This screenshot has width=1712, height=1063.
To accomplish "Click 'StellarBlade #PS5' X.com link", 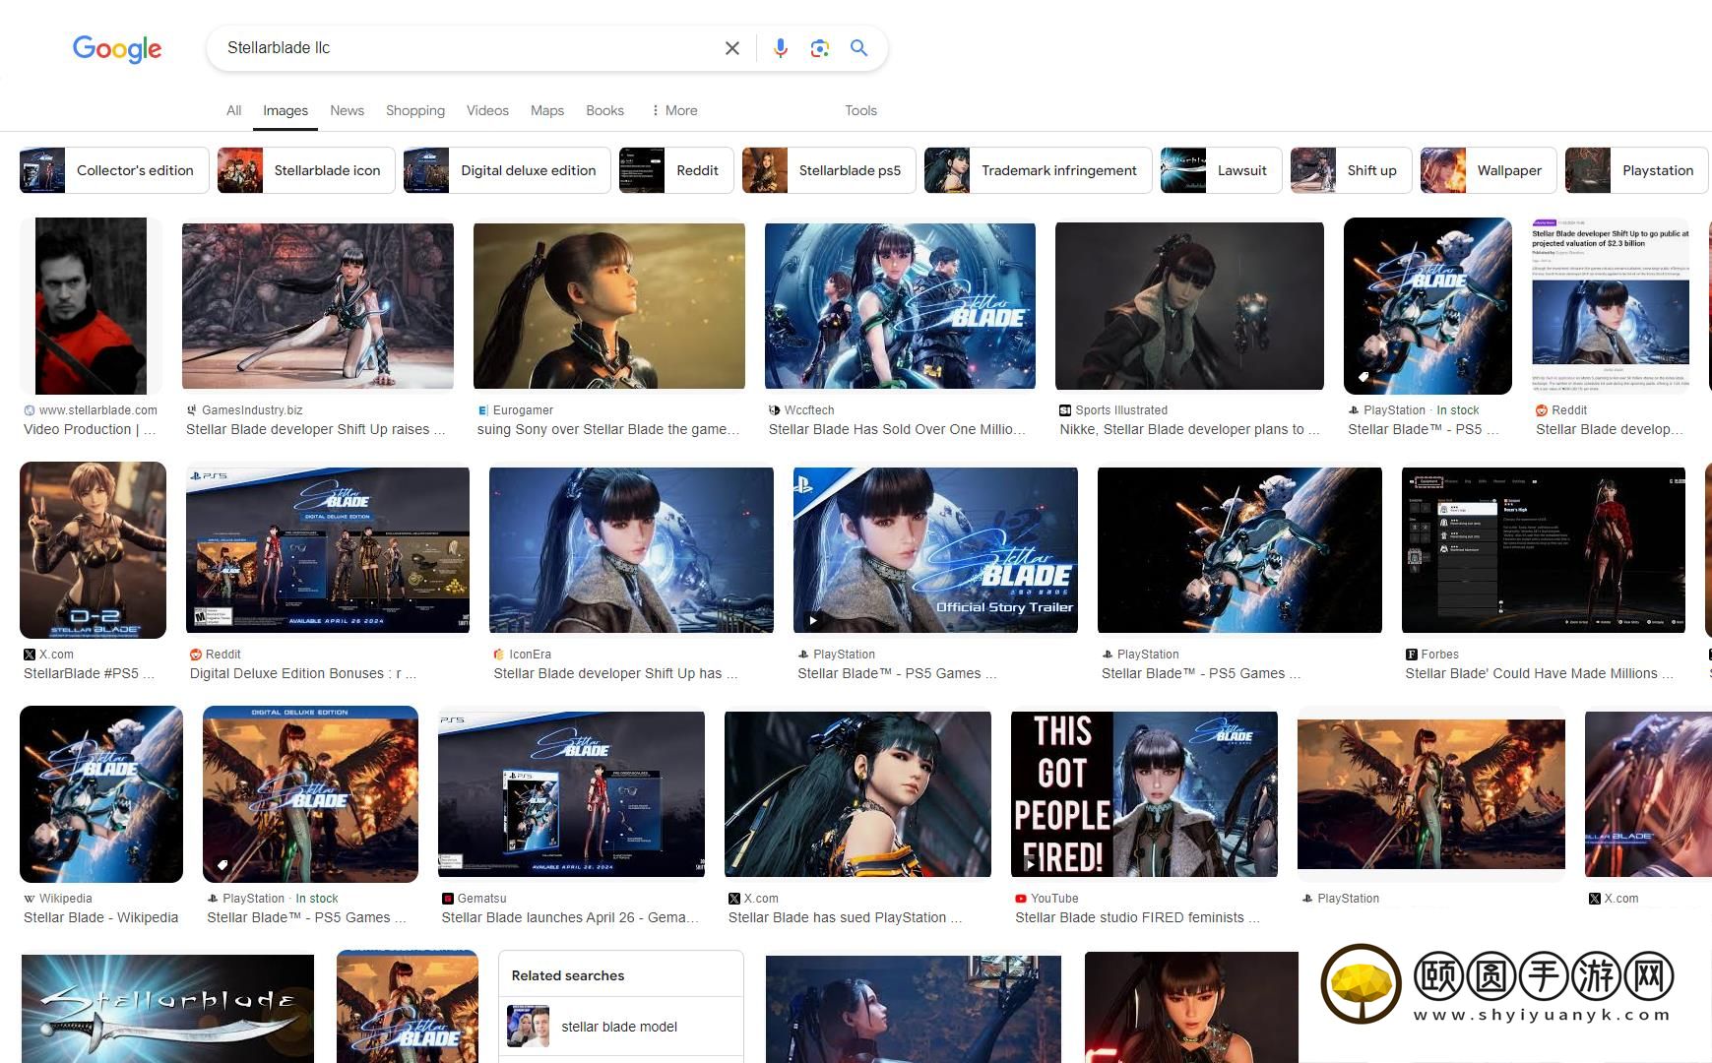I will [90, 673].
